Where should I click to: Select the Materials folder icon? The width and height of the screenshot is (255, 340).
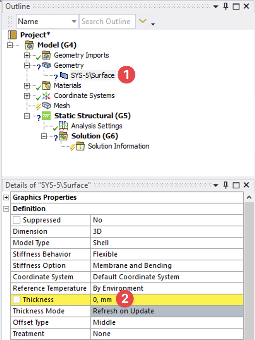[x=46, y=86]
